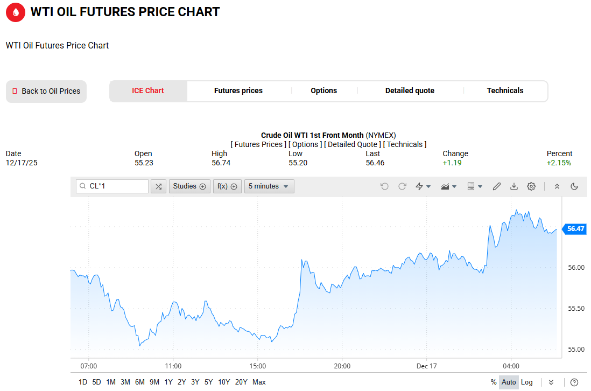The height and width of the screenshot is (391, 591).
Task: Go back to Oil Prices
Action: [46, 92]
